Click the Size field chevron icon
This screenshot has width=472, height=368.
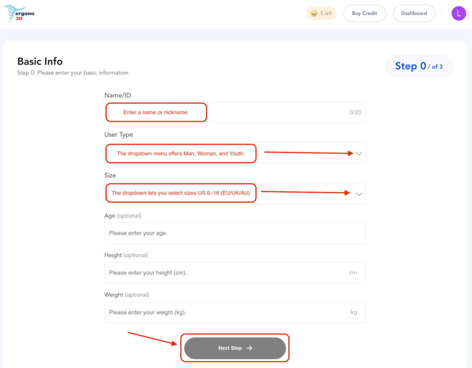(359, 194)
